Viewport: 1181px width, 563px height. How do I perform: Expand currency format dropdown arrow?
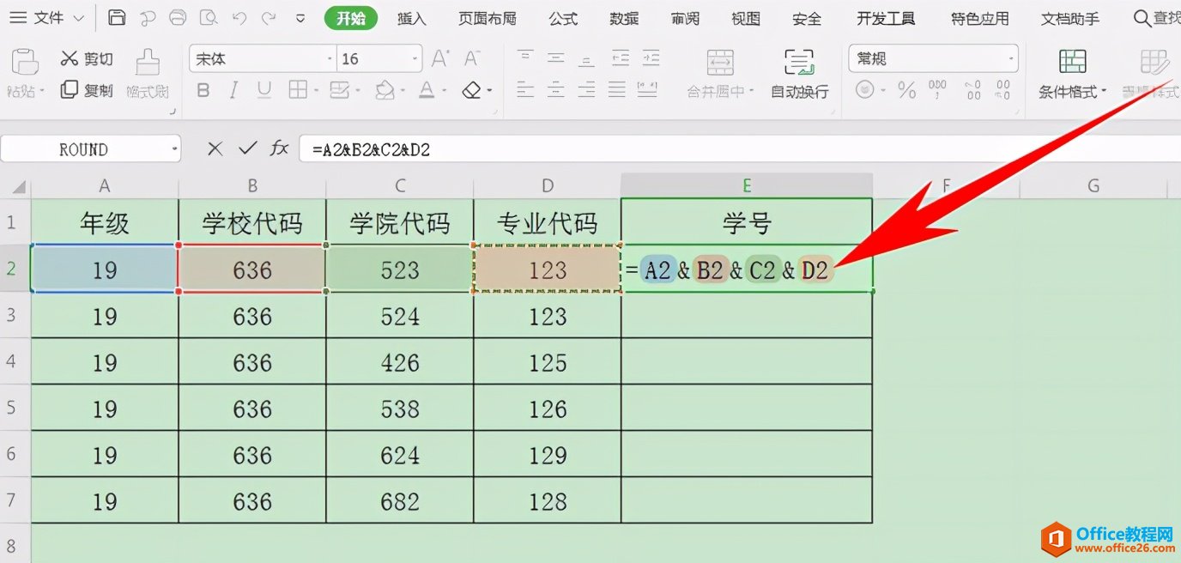point(881,91)
